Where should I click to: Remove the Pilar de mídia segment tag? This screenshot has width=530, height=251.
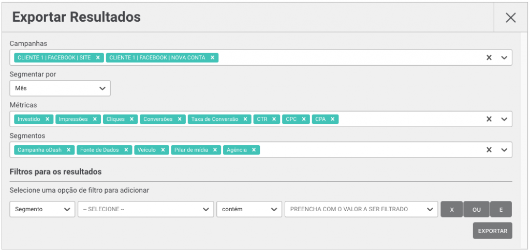(x=215, y=150)
